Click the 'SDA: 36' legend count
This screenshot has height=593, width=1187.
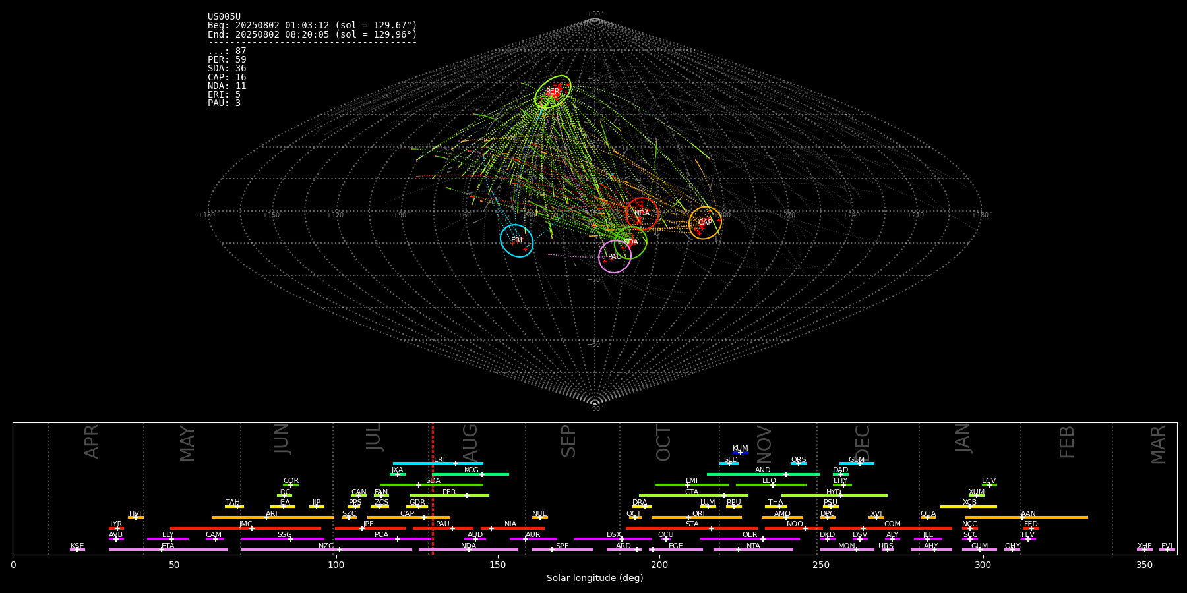click(227, 69)
